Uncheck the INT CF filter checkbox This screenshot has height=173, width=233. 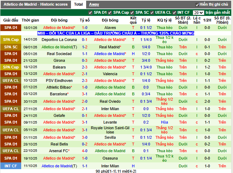(x=174, y=13)
